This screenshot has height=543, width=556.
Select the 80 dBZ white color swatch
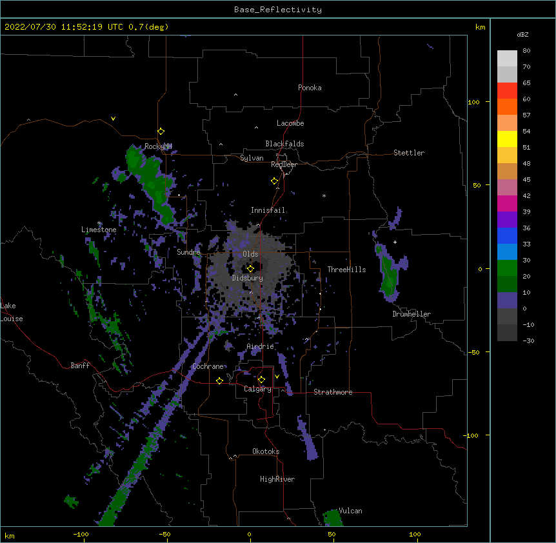pos(507,58)
